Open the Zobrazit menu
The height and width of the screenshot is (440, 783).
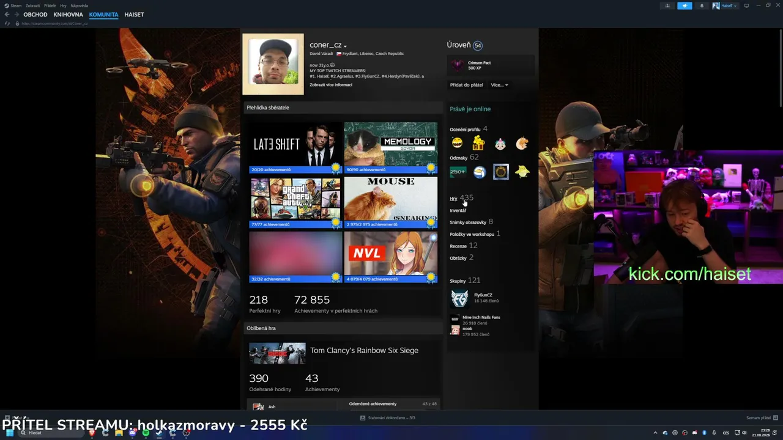pos(32,5)
